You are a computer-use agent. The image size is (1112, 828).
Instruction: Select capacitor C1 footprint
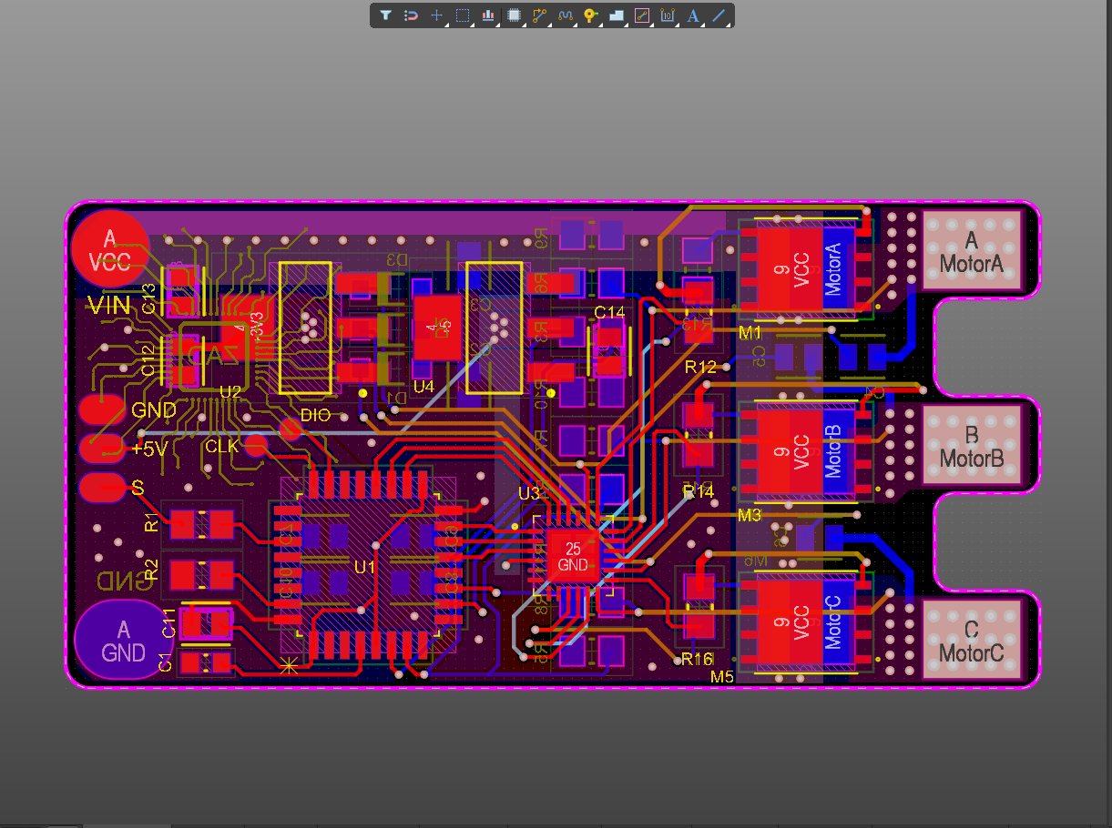[x=206, y=662]
